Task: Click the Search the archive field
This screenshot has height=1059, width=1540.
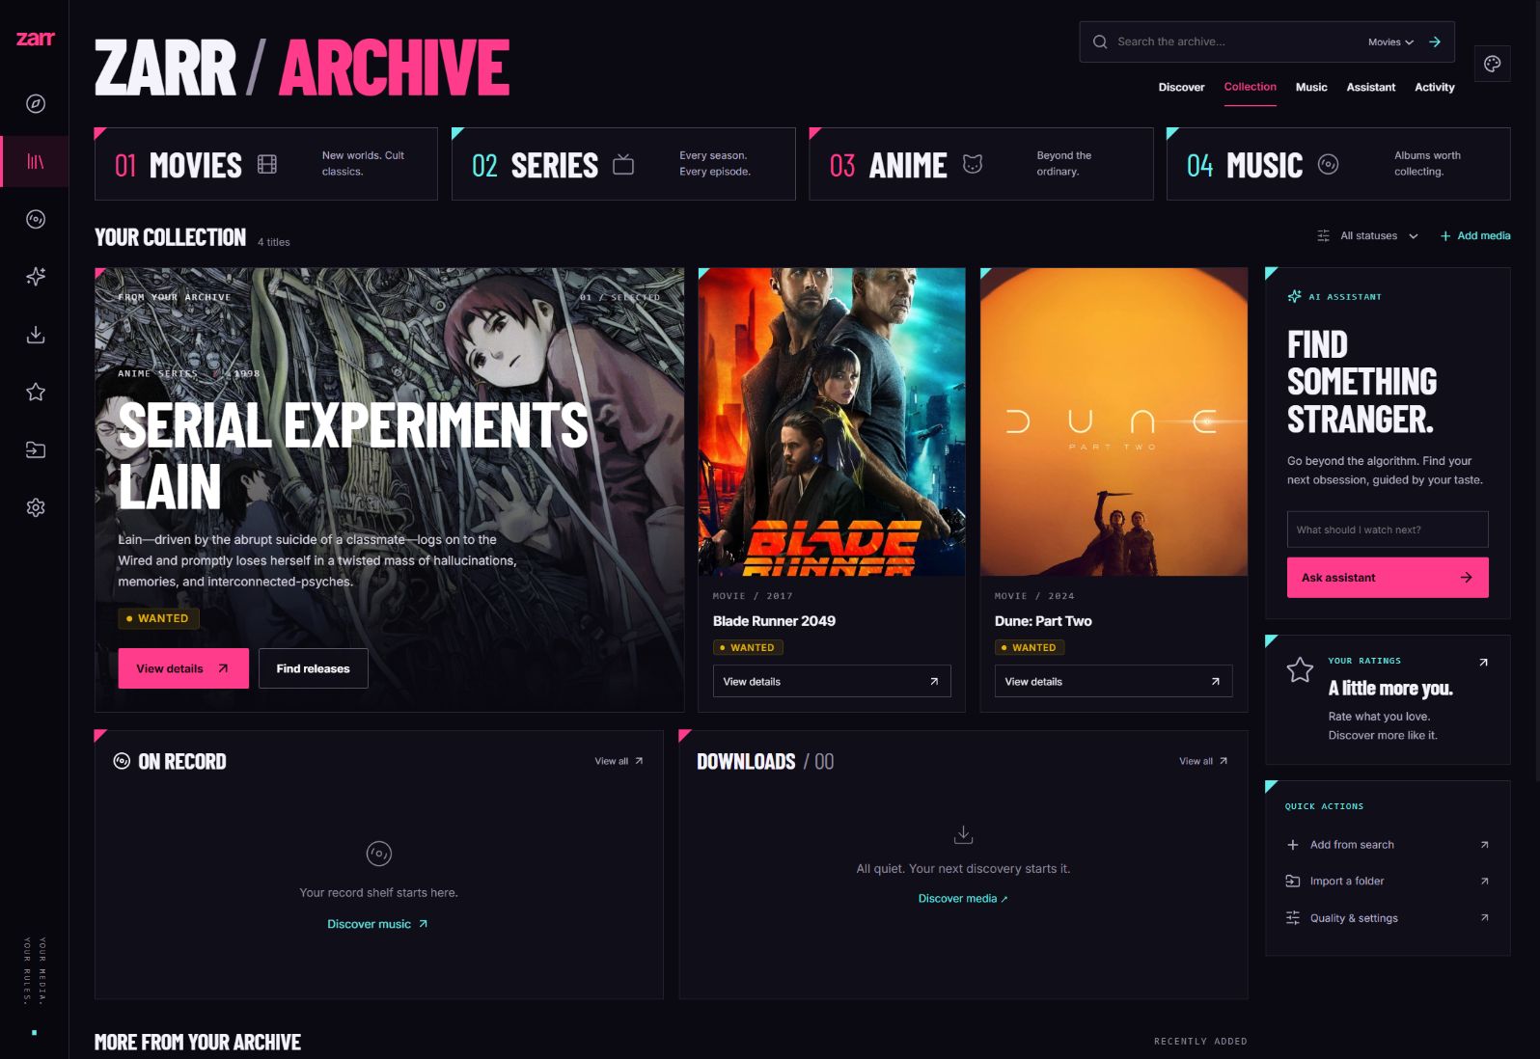Action: tap(1235, 41)
